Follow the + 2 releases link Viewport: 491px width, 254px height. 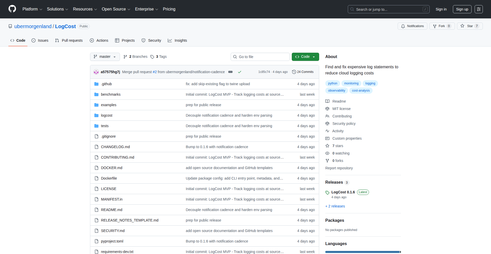[x=335, y=206]
